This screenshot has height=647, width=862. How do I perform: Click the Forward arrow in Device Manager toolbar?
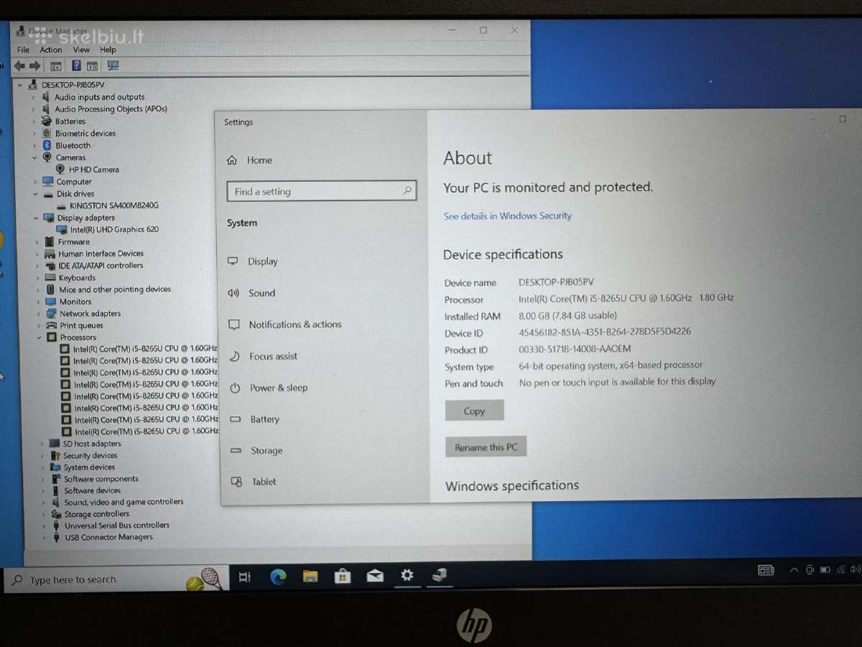click(34, 65)
